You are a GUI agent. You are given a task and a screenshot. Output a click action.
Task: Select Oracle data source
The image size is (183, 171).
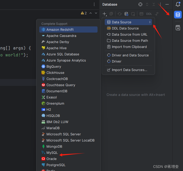pyautogui.click(x=68, y=159)
